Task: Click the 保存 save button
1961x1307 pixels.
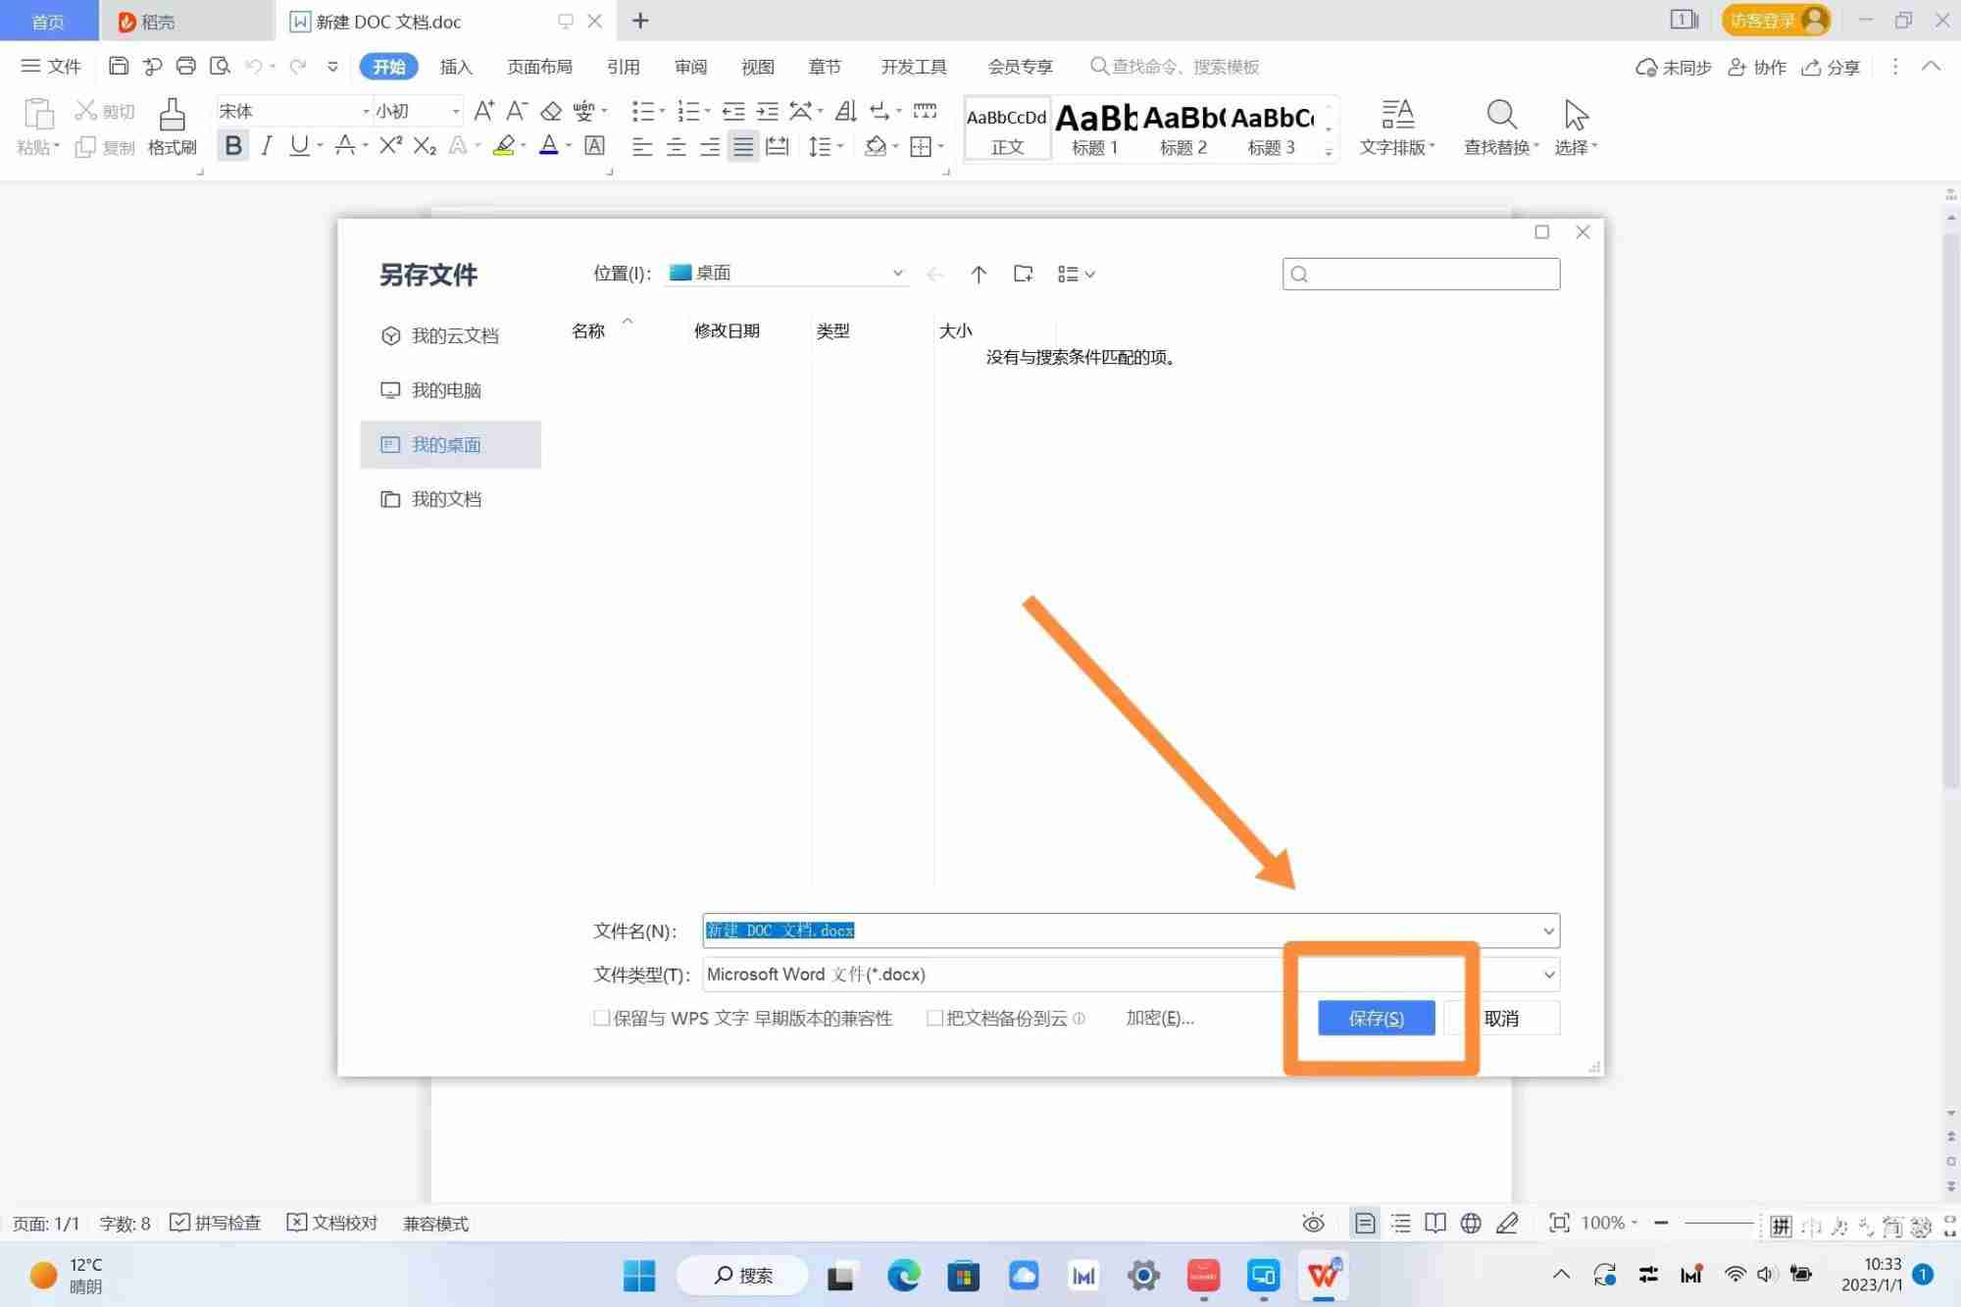Action: click(x=1375, y=1018)
